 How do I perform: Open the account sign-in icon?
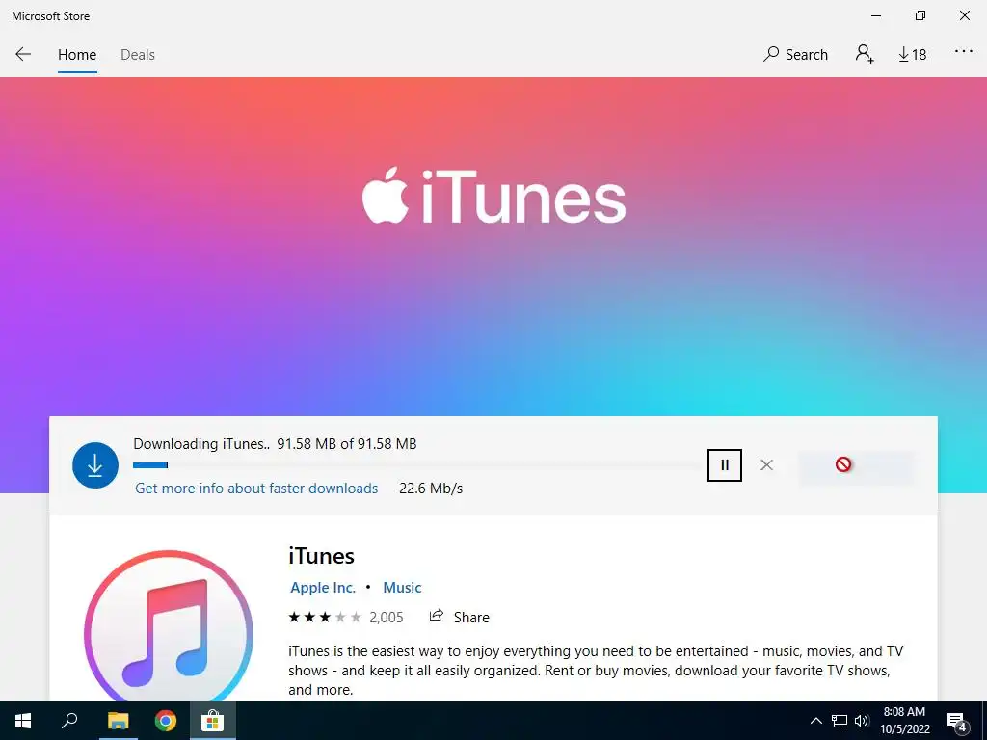pyautogui.click(x=865, y=54)
